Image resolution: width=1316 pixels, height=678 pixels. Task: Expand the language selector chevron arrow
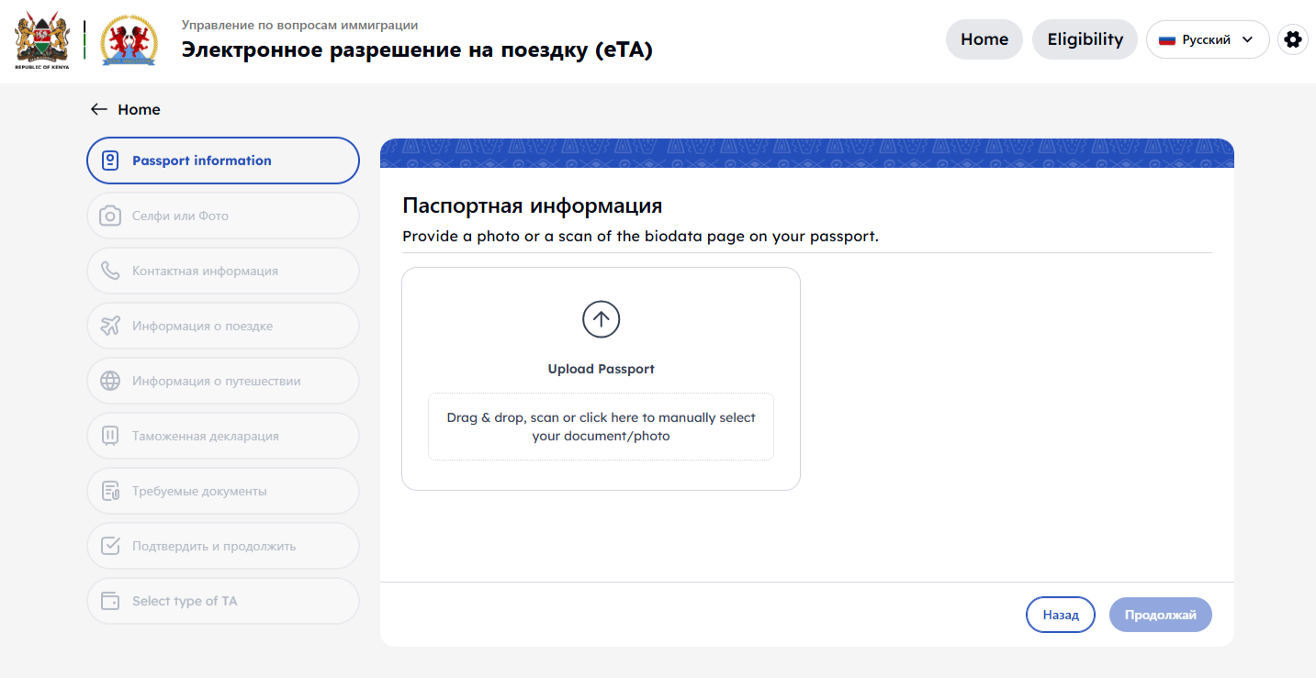pyautogui.click(x=1247, y=39)
